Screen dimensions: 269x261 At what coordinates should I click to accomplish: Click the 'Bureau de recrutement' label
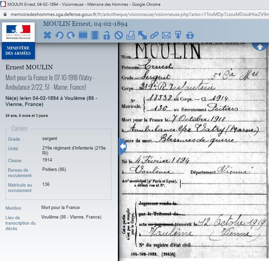coord(20,173)
